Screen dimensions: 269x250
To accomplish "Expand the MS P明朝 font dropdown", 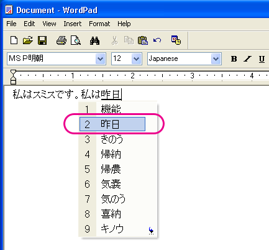I will [x=101, y=59].
